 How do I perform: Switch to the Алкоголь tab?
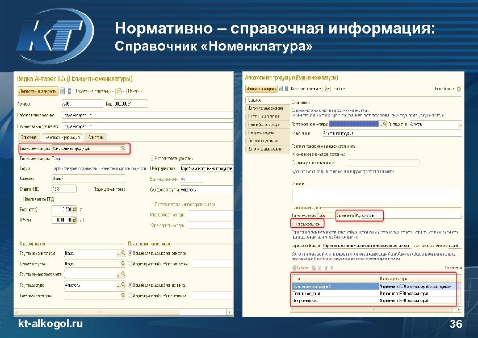pyautogui.click(x=95, y=137)
